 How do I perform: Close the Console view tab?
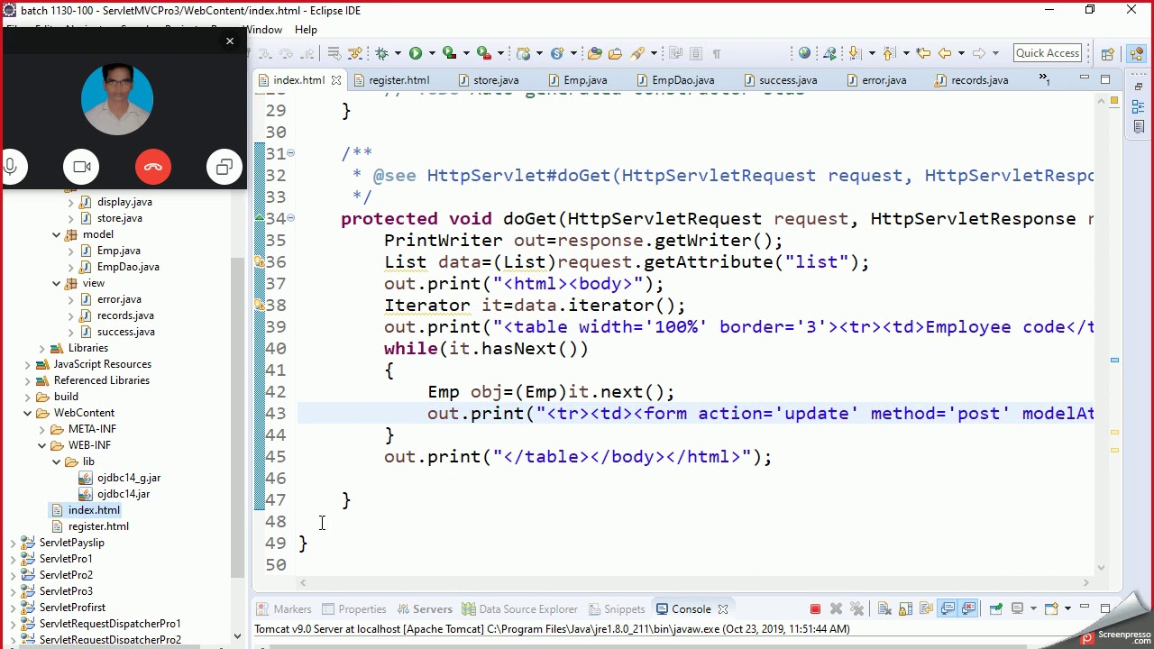722,609
